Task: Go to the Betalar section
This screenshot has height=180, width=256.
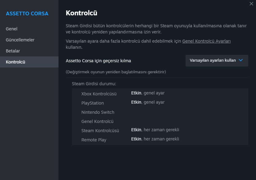Action: pyautogui.click(x=13, y=51)
